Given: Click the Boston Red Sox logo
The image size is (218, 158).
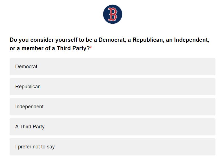Looking at the screenshot, I should tap(113, 14).
